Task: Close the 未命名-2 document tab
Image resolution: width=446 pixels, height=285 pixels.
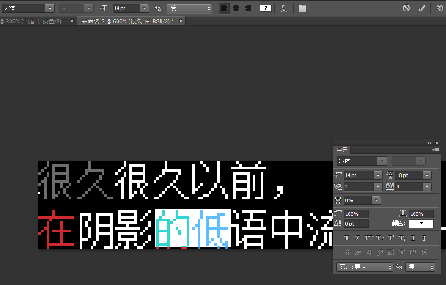Action: [x=181, y=21]
